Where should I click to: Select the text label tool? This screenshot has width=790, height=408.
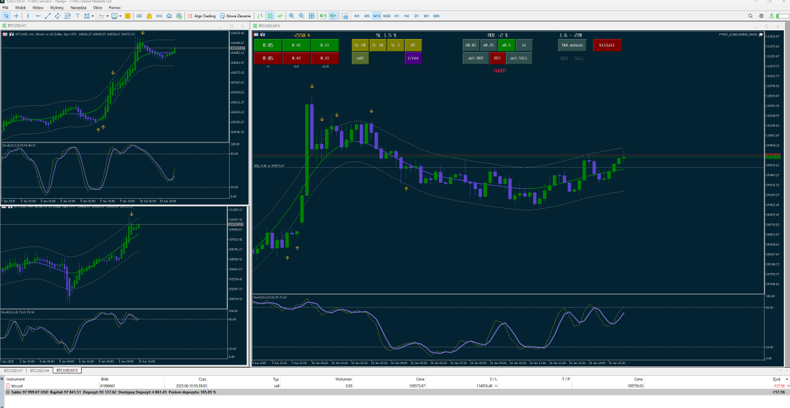pos(77,15)
